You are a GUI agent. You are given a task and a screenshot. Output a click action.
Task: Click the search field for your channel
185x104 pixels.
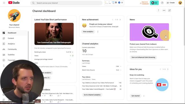tap(66, 3)
